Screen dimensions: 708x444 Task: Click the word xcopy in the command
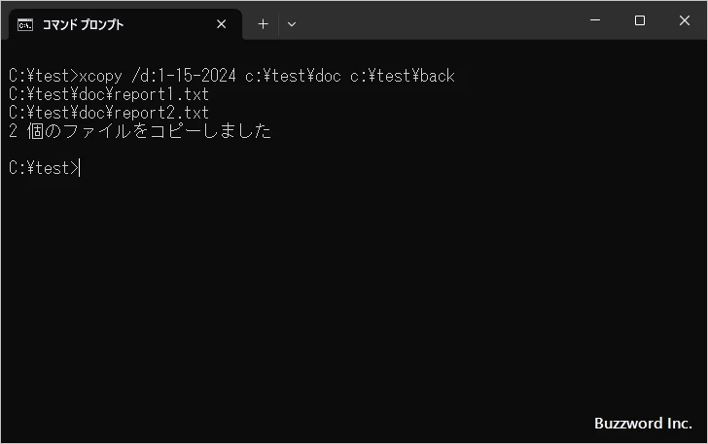click(102, 76)
